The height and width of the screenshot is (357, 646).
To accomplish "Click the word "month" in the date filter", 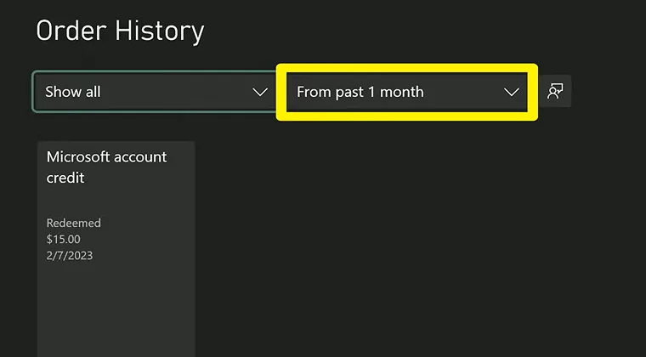I will pyautogui.click(x=401, y=92).
